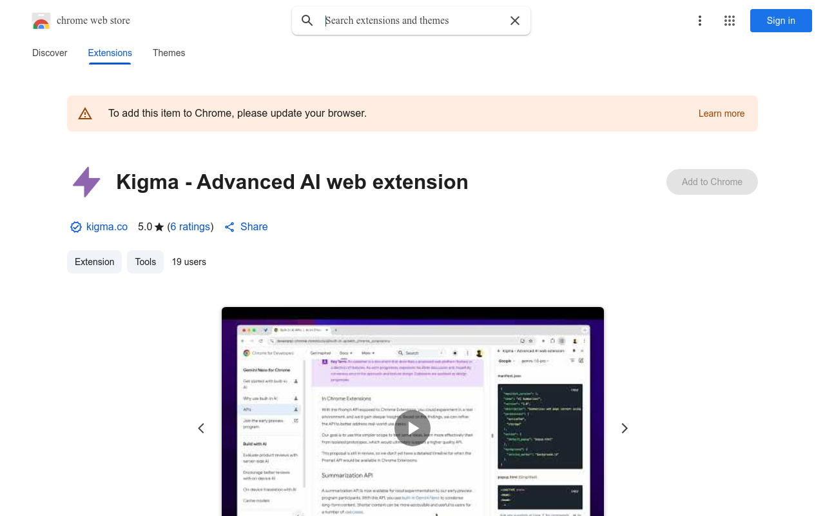The width and height of the screenshot is (825, 516).
Task: Click the rating star icon
Action: pyautogui.click(x=159, y=227)
